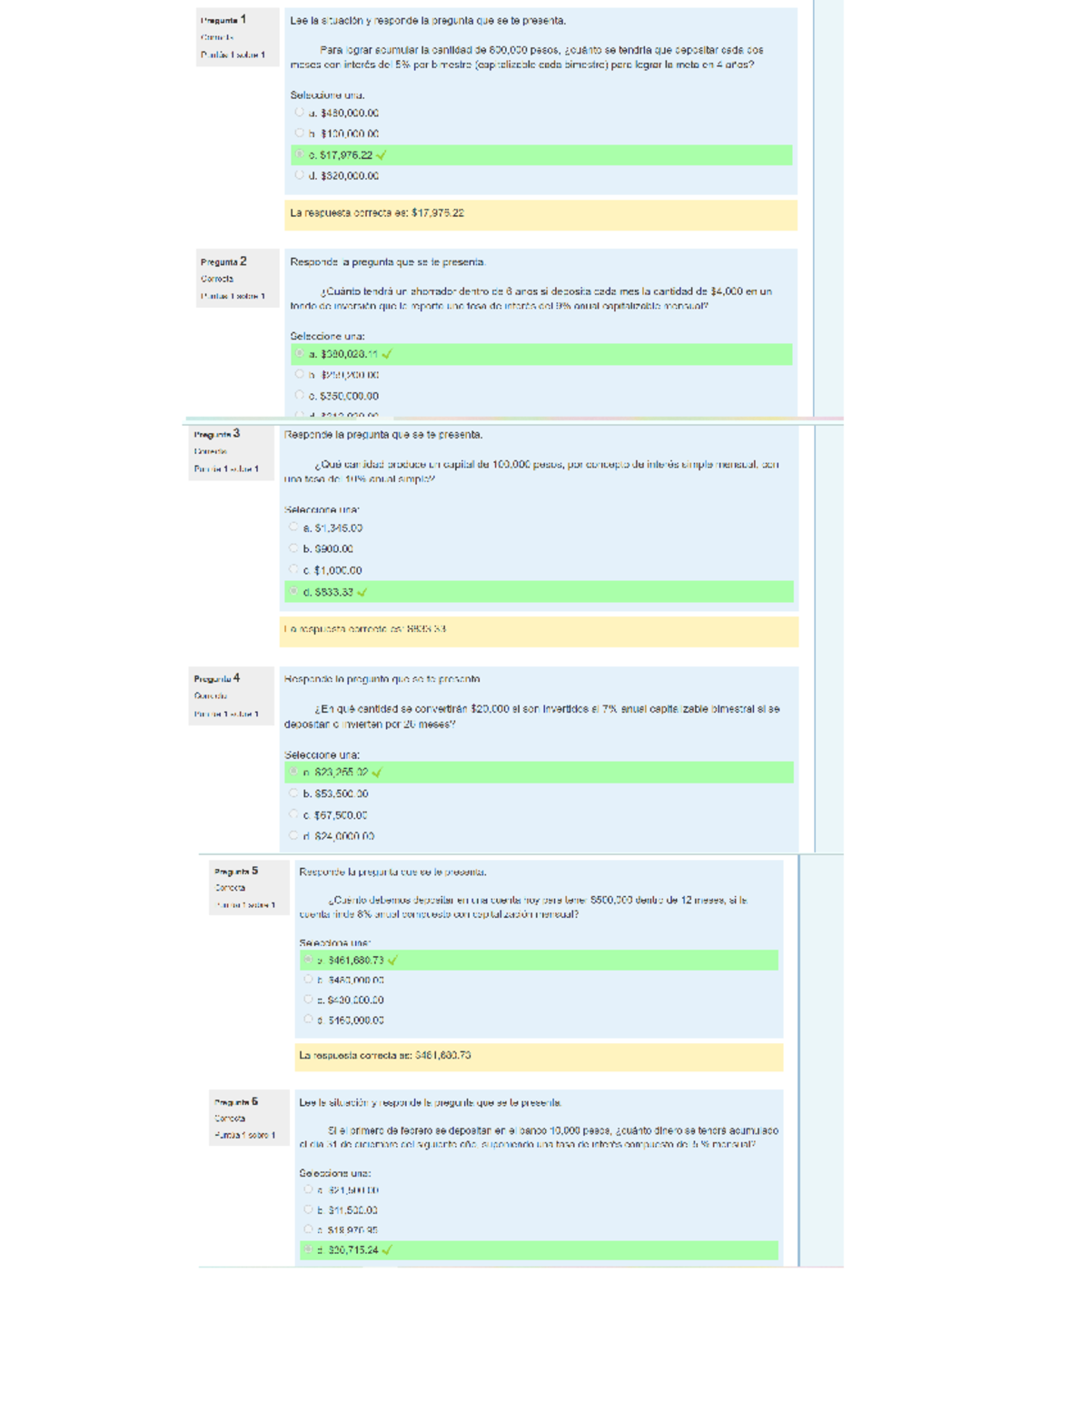Click the yellow feedback box showing $17,976.22
The image size is (1090, 1410).
click(540, 213)
